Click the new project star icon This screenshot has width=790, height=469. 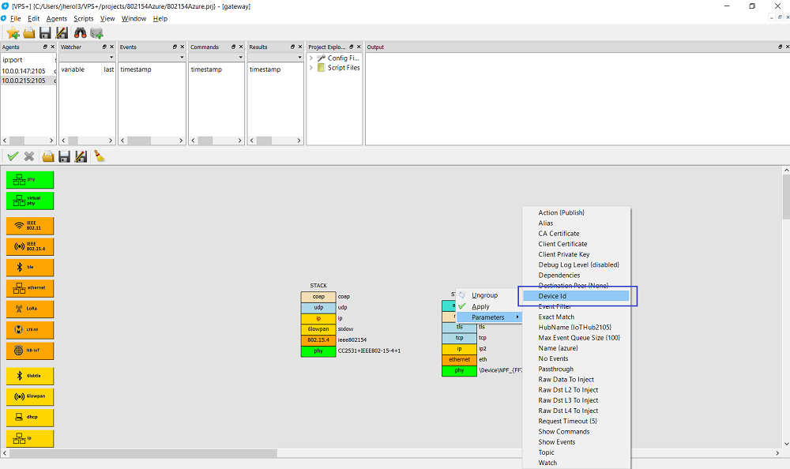click(x=13, y=33)
